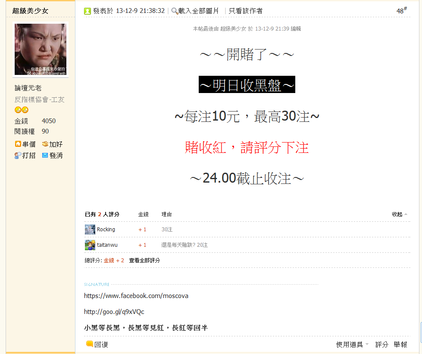422x354 pixels.
Task: Click the first smiley rank icon
Action: click(18, 110)
